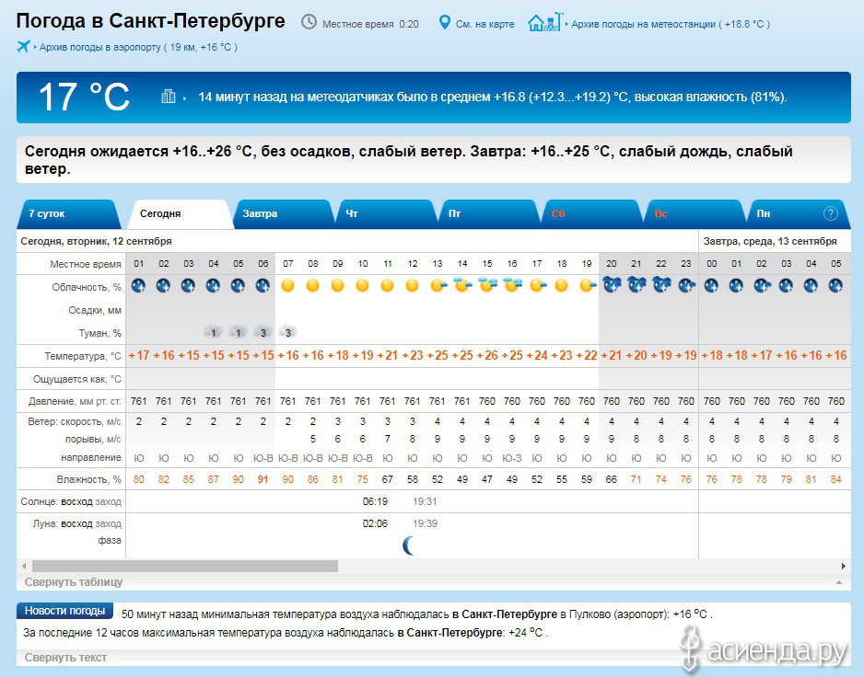This screenshot has width=864, height=677.
Task: Click the small arrow before the banner text
Action: point(184,98)
